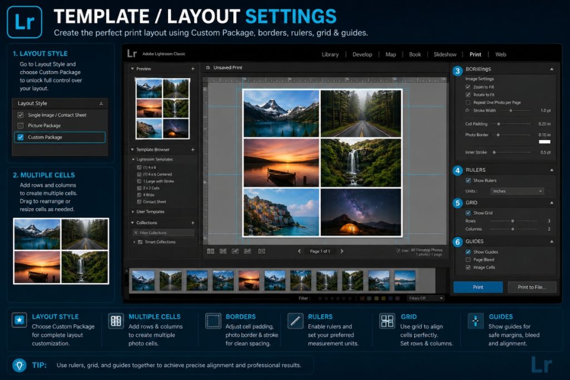Click the crossed-box icon in the toolbar under the canvas
This screenshot has height=380, width=570.
[x=262, y=251]
